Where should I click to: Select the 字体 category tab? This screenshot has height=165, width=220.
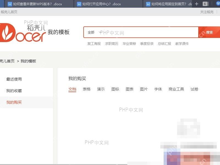pyautogui.click(x=158, y=89)
